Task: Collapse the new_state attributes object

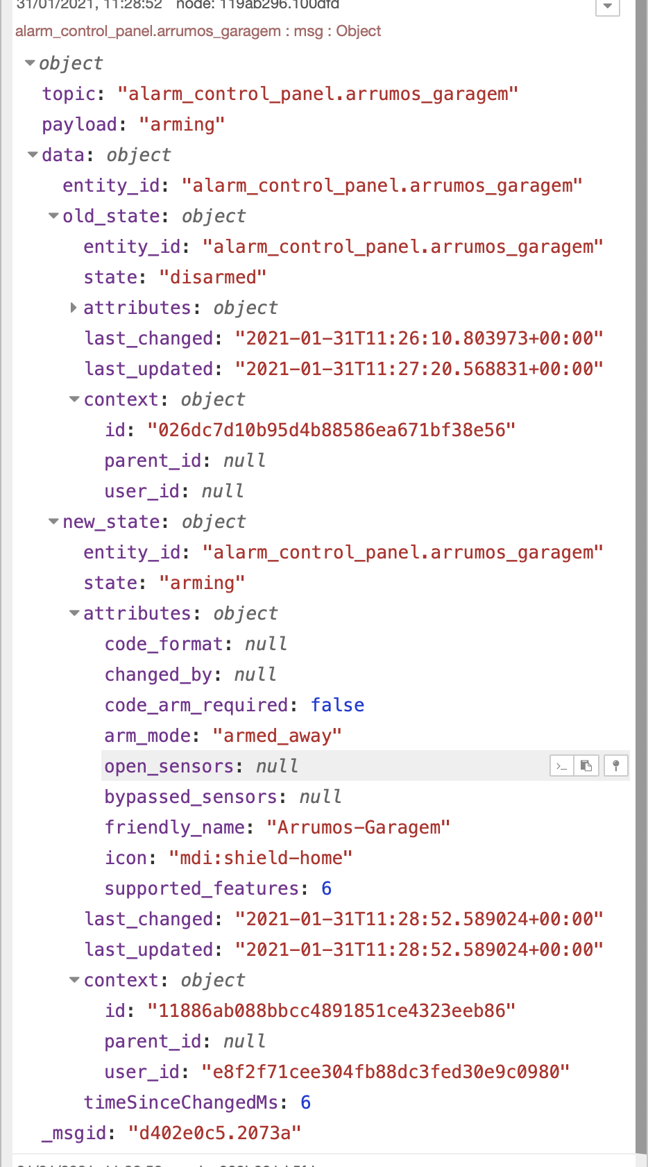Action: (74, 613)
